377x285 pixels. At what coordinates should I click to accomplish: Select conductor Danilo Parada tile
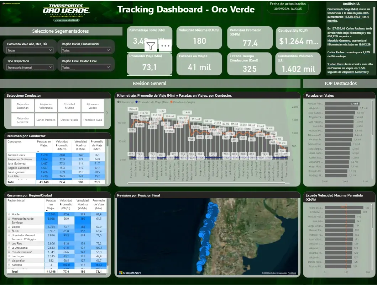[69, 120]
